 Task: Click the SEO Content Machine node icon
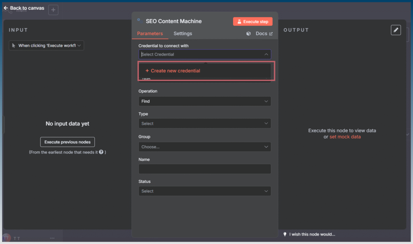[139, 21]
